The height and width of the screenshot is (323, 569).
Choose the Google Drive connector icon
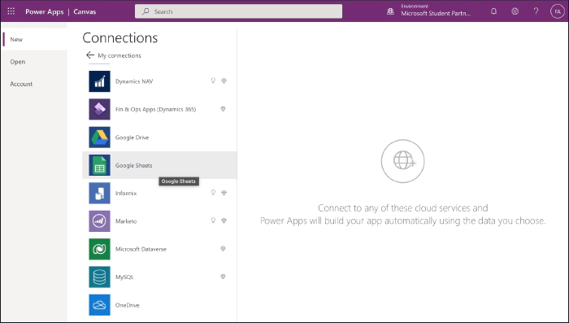pos(99,137)
